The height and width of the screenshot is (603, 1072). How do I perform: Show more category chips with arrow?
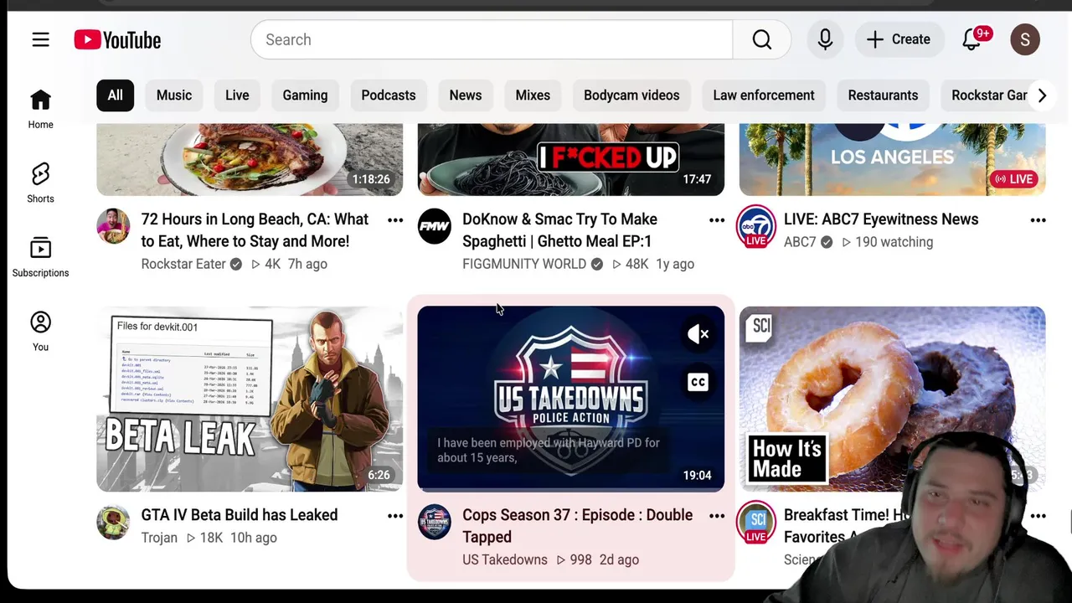pyautogui.click(x=1042, y=95)
